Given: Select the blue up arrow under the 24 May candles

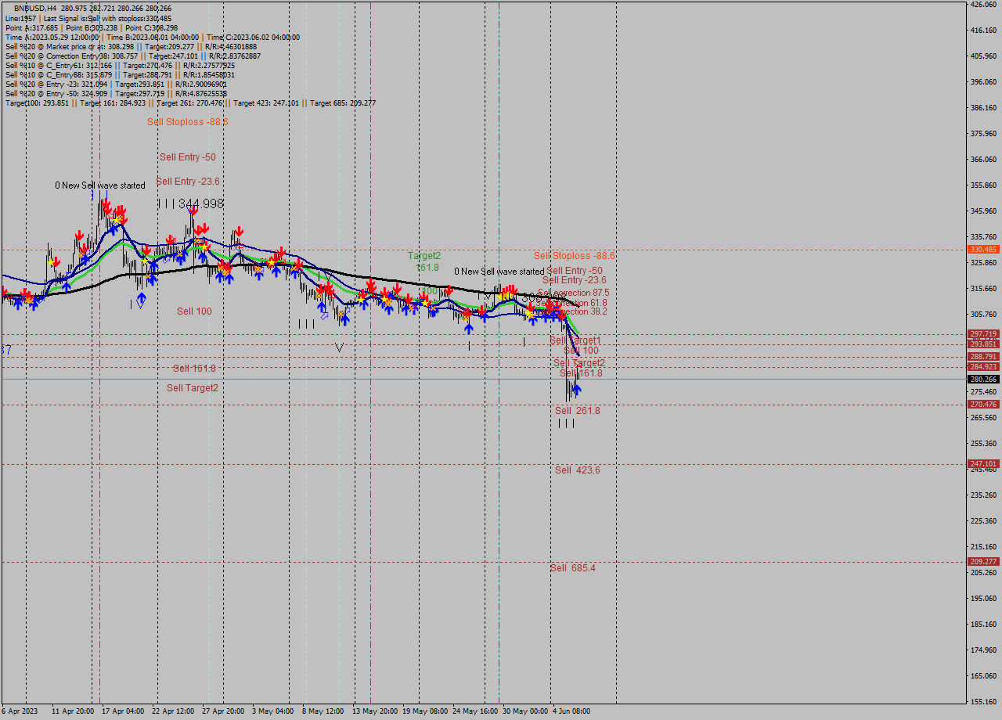Looking at the screenshot, I should [x=468, y=329].
